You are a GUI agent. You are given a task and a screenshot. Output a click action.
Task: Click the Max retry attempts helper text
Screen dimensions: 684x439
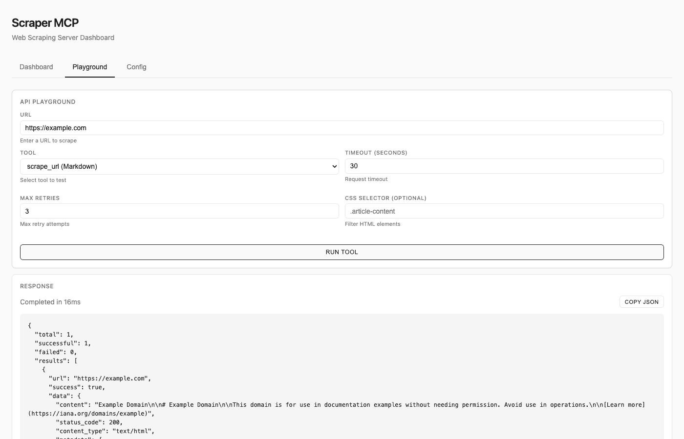pos(44,224)
